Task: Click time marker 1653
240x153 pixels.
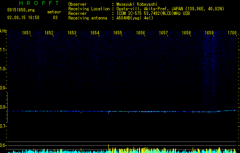Action: 72,33
